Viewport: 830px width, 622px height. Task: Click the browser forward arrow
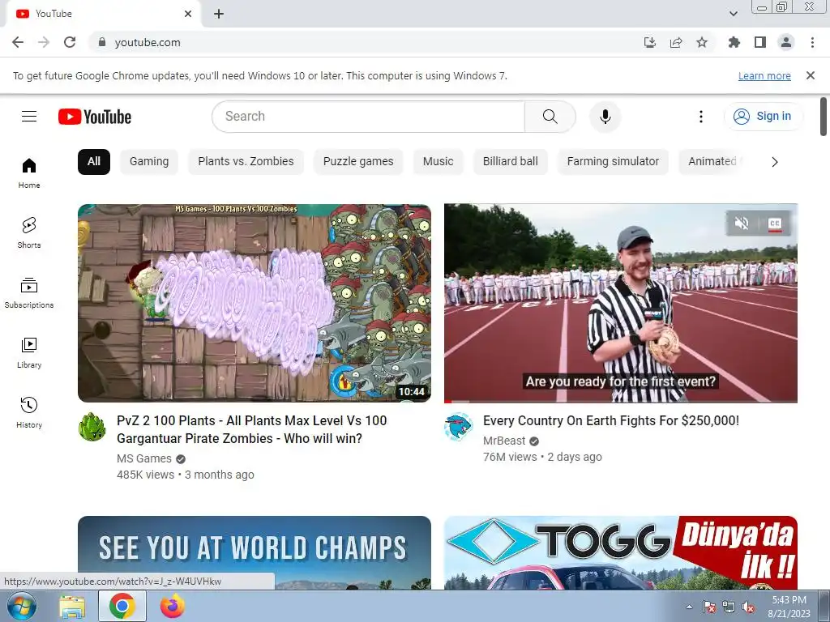coord(44,42)
